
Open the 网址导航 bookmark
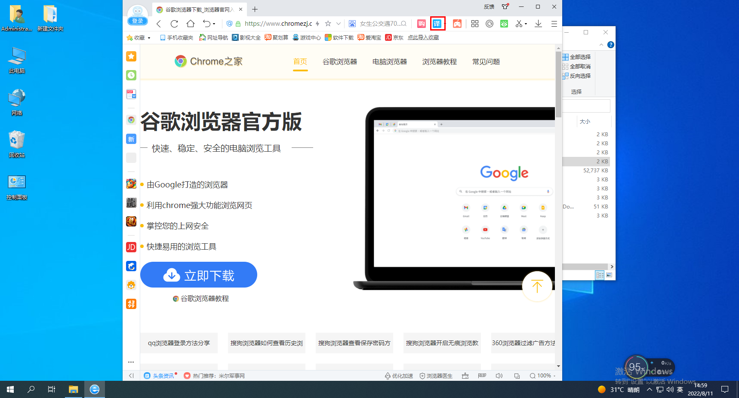pyautogui.click(x=213, y=38)
